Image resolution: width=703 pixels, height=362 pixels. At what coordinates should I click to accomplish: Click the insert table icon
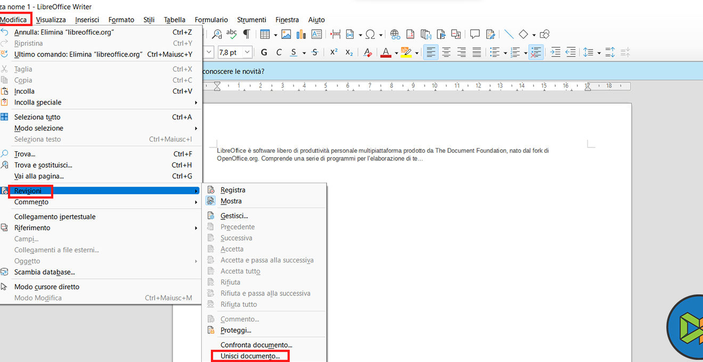point(265,35)
